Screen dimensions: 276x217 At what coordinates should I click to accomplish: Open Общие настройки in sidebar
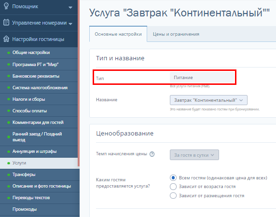click(39, 53)
